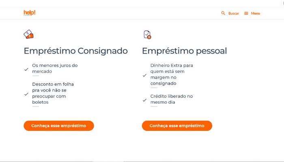Viewport: 284px width, 162px height.
Task: Click Conheça esse empréstimo under Consignado
Action: coord(59,126)
